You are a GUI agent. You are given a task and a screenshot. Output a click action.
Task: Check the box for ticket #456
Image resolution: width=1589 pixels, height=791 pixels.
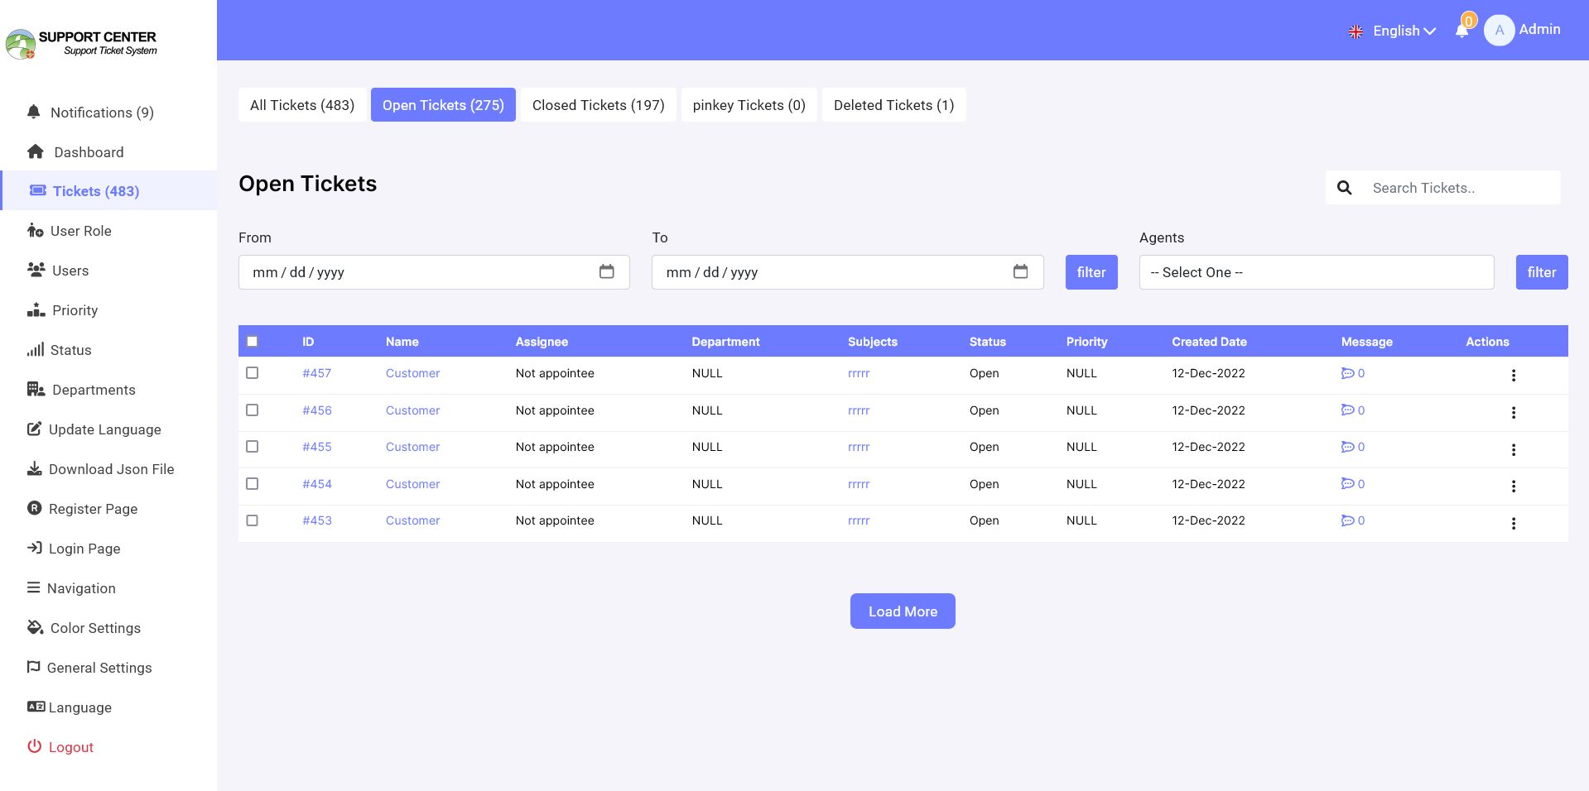(x=253, y=410)
